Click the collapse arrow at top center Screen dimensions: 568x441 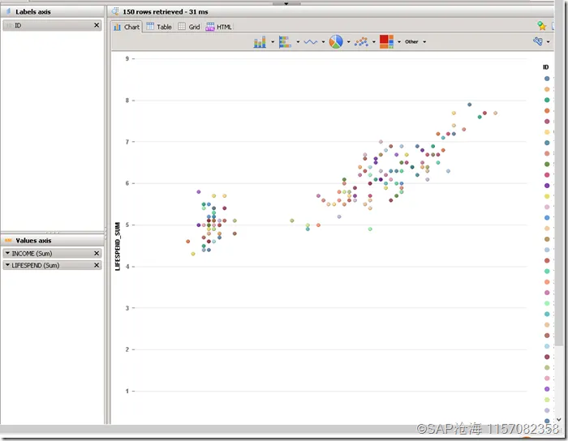tap(286, 3)
